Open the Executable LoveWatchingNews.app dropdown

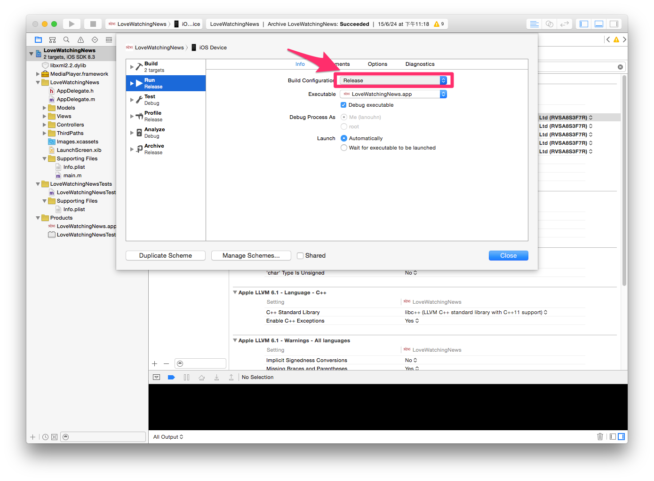[x=393, y=94]
